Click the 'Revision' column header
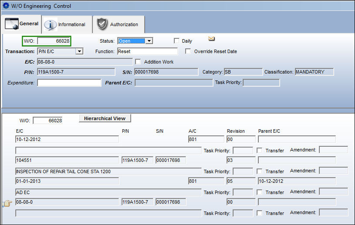The height and width of the screenshot is (225, 355). click(236, 131)
